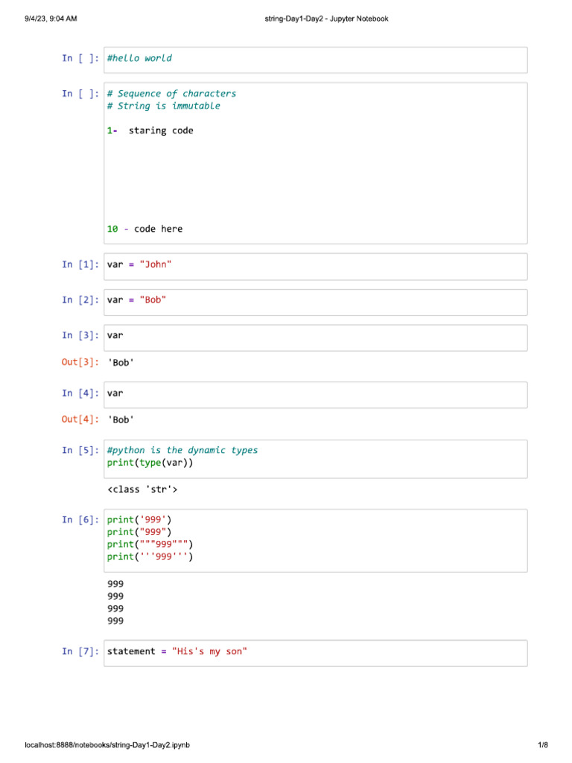Click the In [7] prompt label

point(80,652)
